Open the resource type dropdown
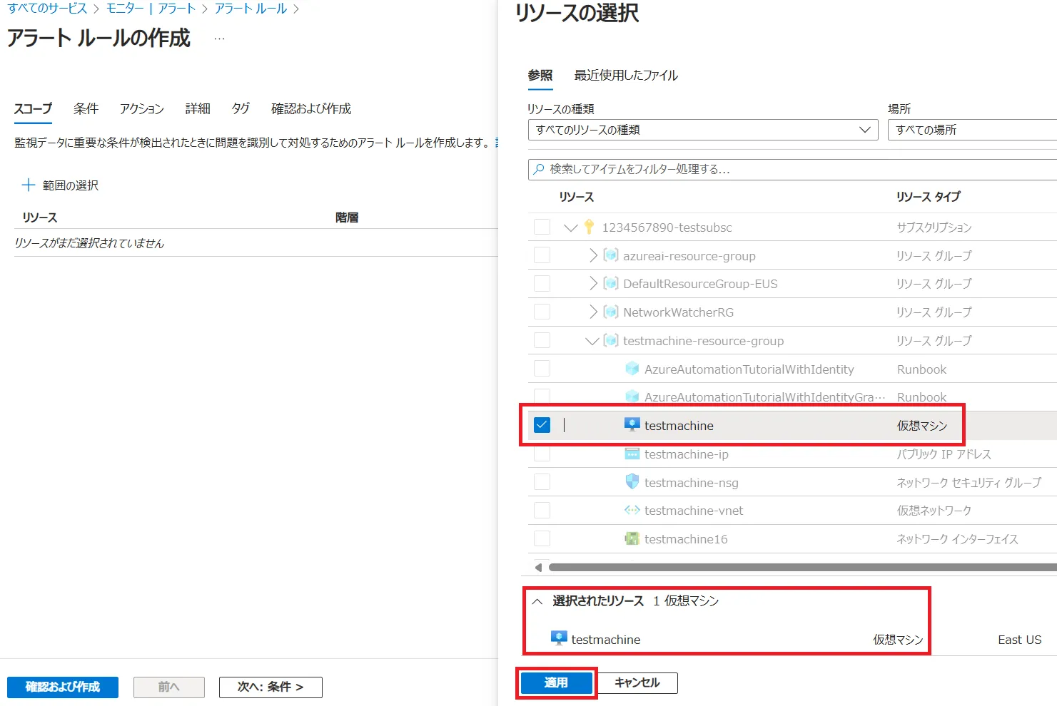 pos(702,130)
